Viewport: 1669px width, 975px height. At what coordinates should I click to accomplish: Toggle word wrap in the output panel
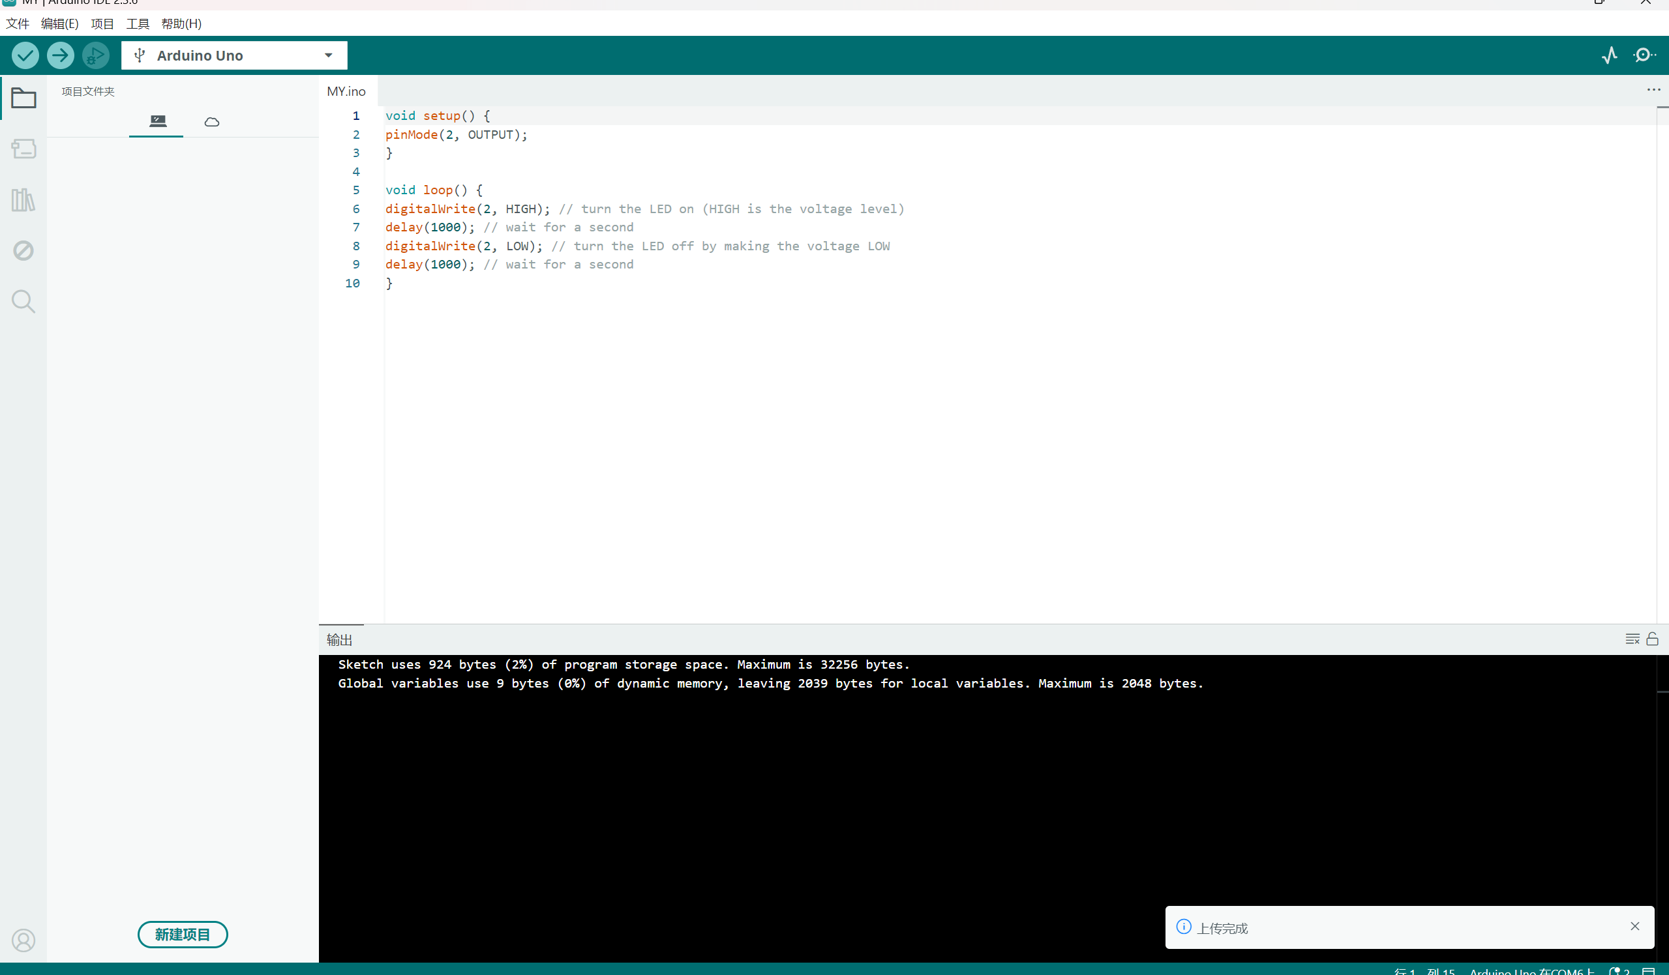click(1632, 639)
